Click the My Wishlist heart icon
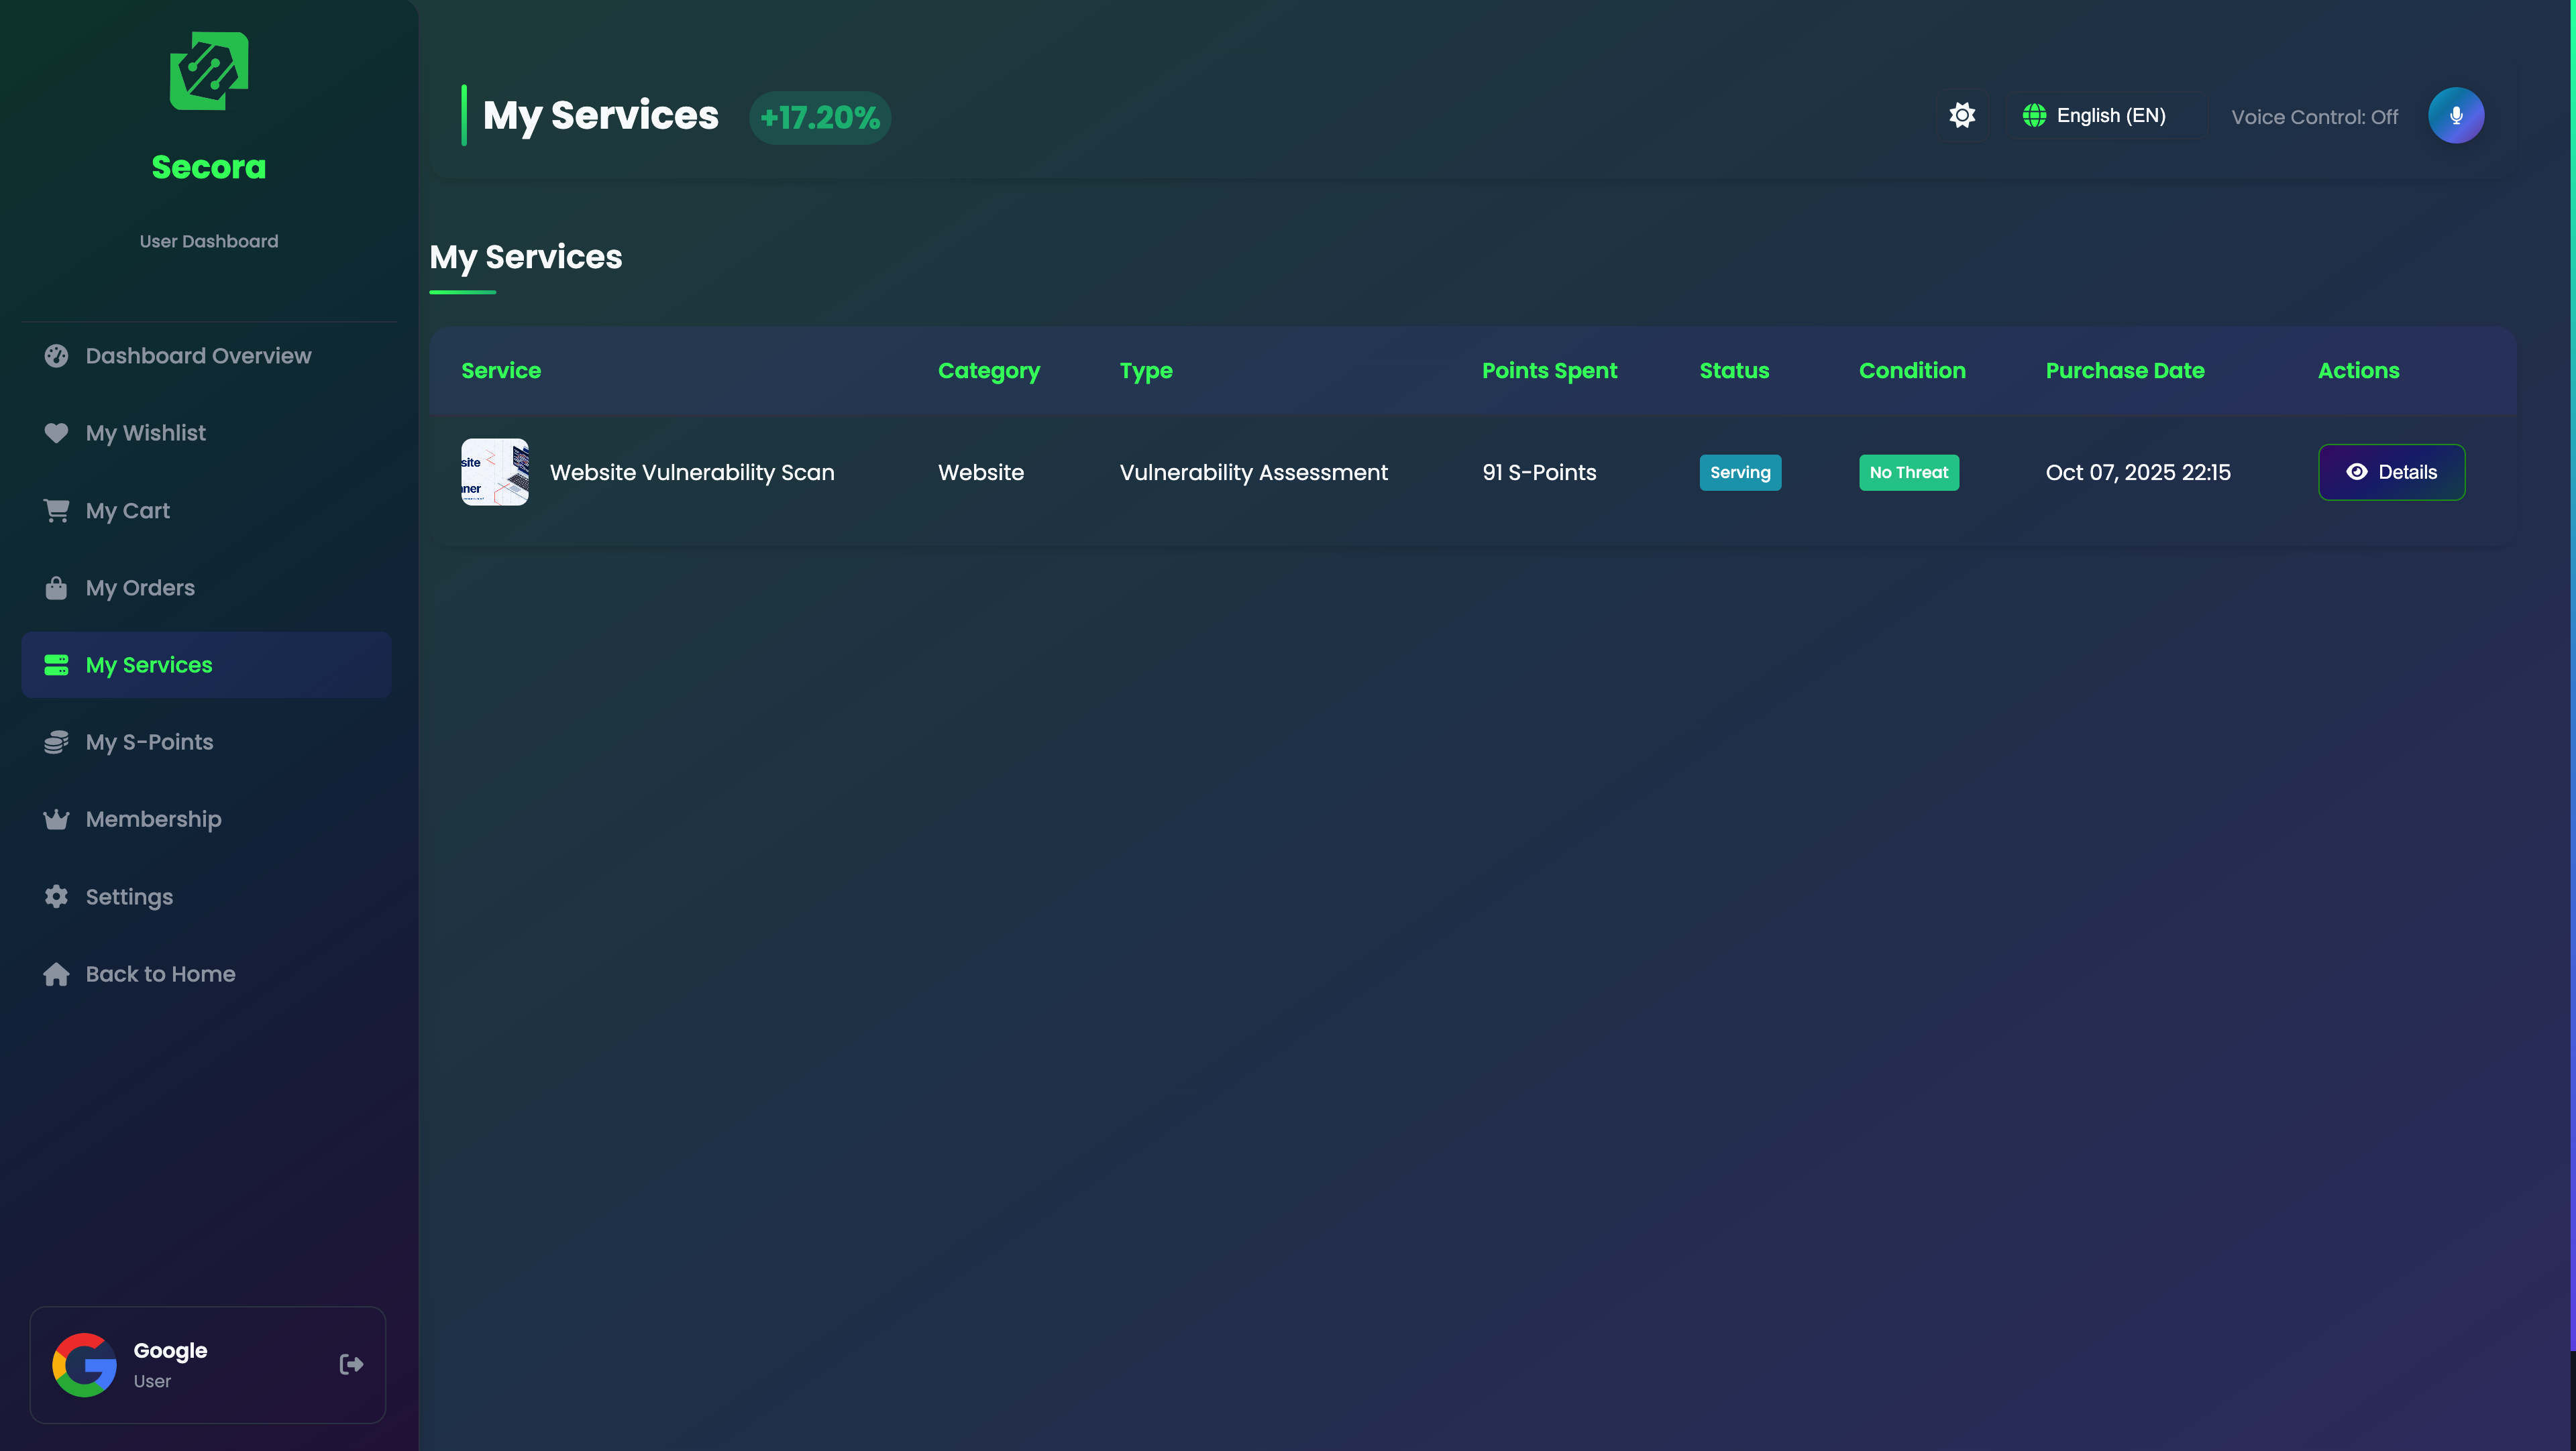Image resolution: width=2576 pixels, height=1451 pixels. (56, 432)
